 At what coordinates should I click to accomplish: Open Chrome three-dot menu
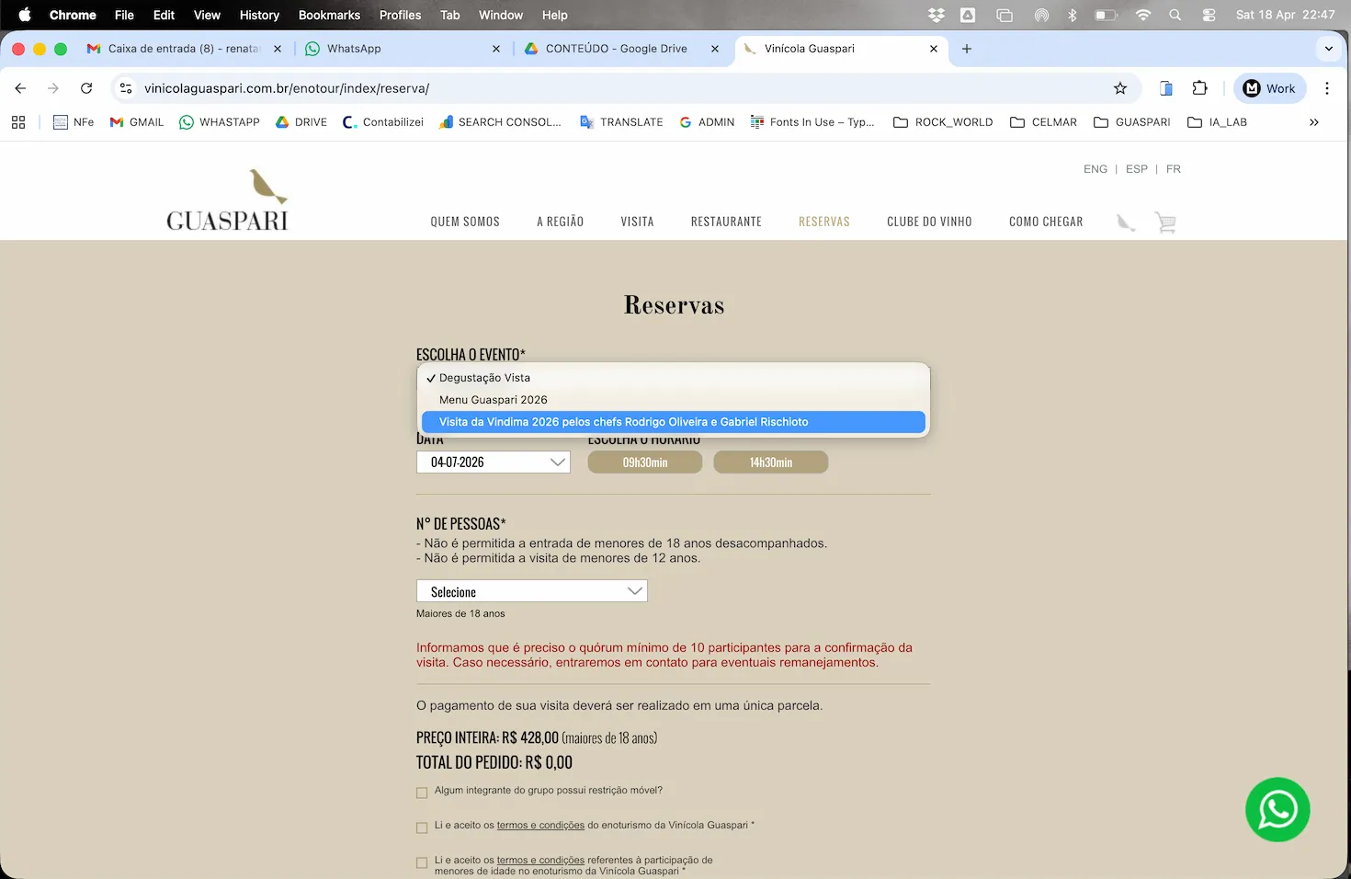tap(1326, 88)
